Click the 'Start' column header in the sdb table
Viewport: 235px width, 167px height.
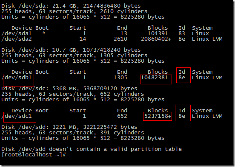point(77,72)
